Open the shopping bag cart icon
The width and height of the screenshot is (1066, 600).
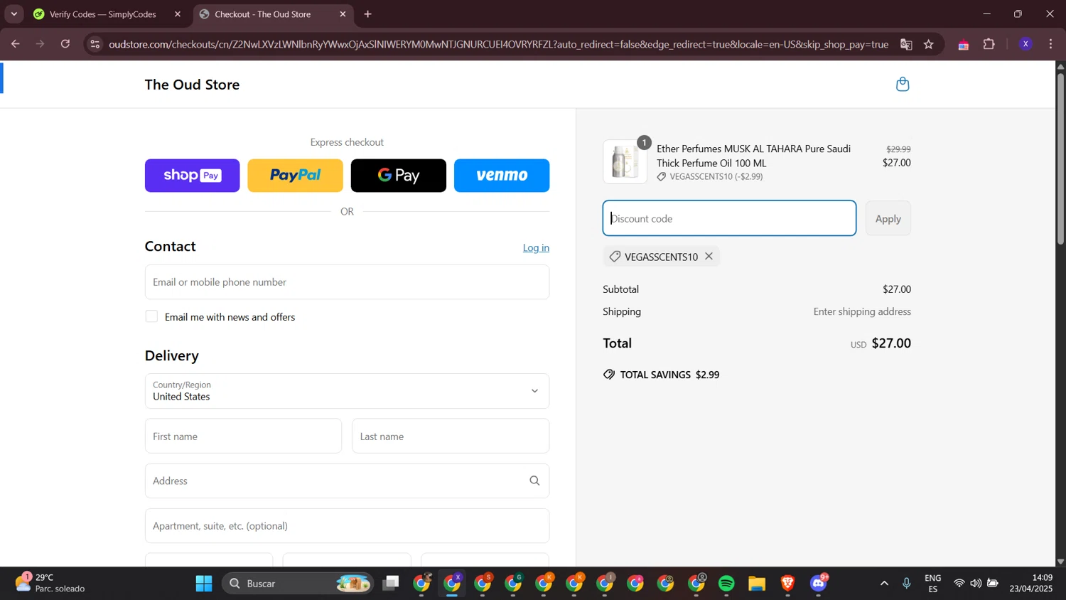[x=903, y=85]
